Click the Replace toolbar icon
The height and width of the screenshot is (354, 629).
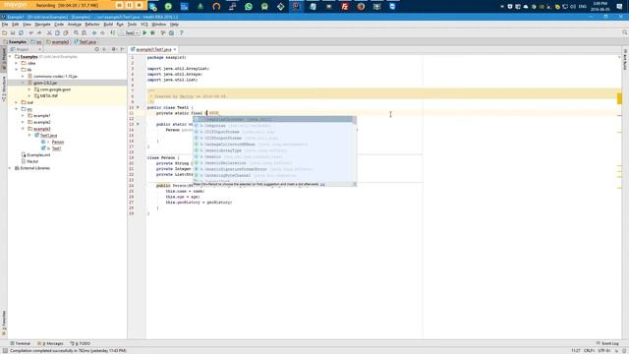coord(84,32)
